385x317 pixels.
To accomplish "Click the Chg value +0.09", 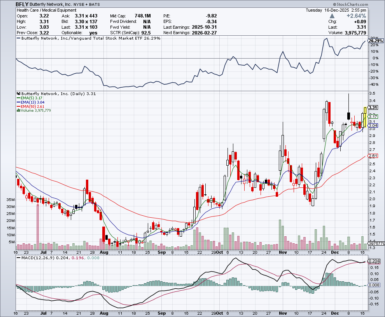I will point(360,22).
